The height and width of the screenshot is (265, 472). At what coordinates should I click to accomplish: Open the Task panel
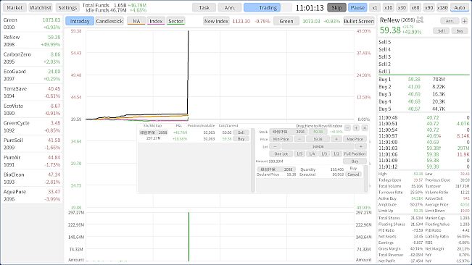(x=204, y=7)
